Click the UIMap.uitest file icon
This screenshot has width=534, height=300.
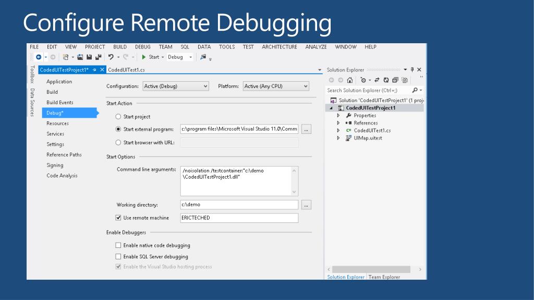tap(348, 138)
